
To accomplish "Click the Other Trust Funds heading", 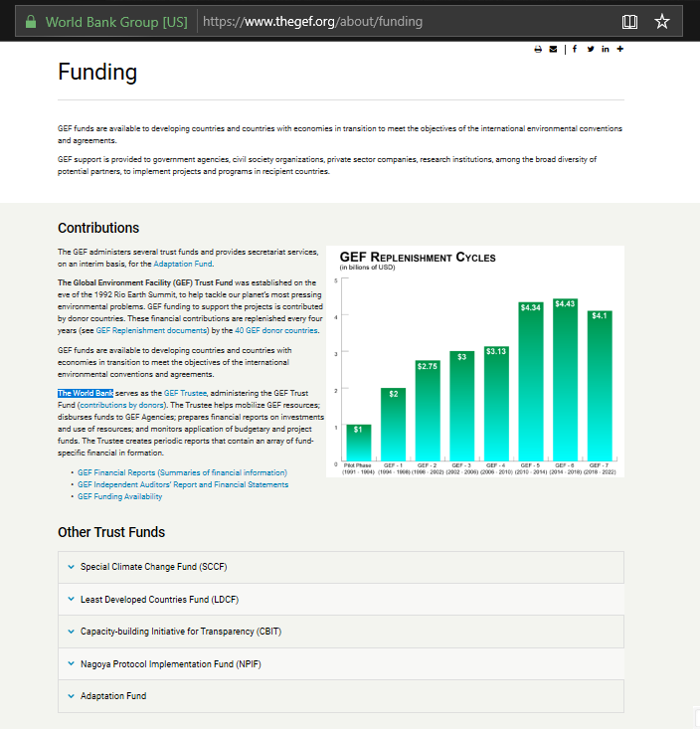I will coord(111,532).
